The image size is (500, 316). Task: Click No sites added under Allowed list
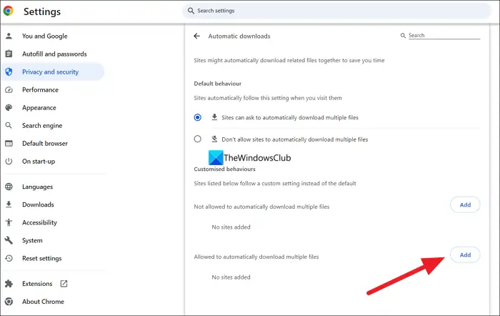click(231, 277)
